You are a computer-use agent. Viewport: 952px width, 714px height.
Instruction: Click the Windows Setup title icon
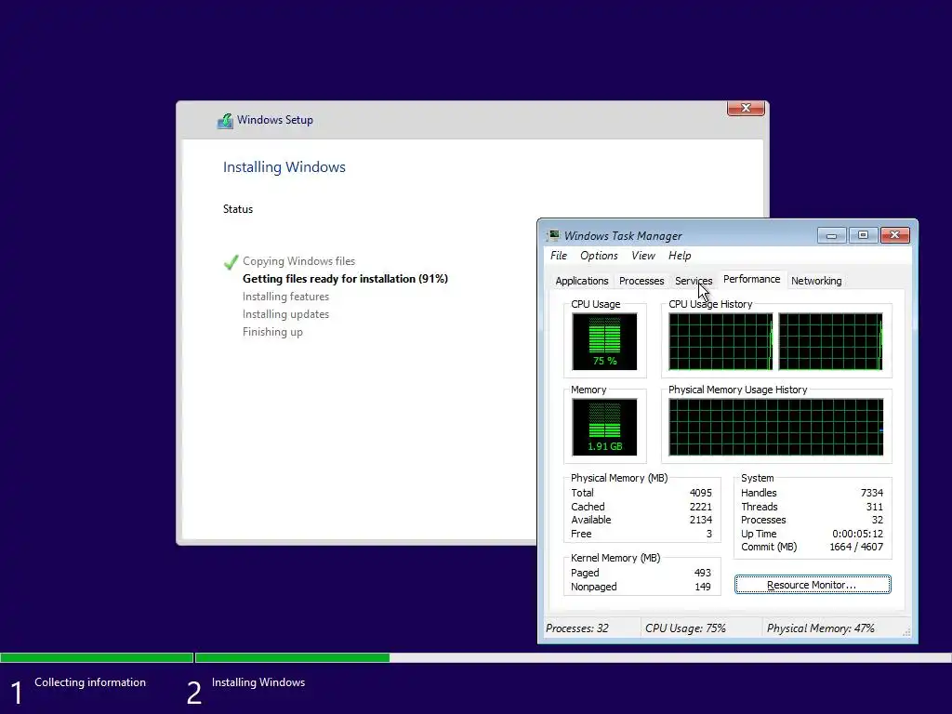(225, 120)
